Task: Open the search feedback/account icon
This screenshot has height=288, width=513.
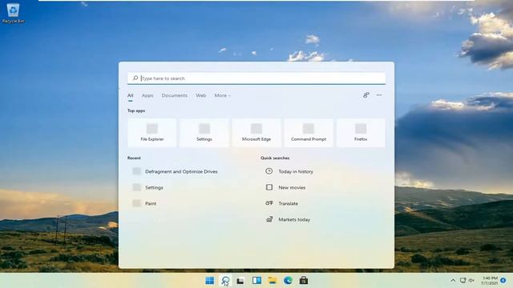Action: click(x=366, y=95)
